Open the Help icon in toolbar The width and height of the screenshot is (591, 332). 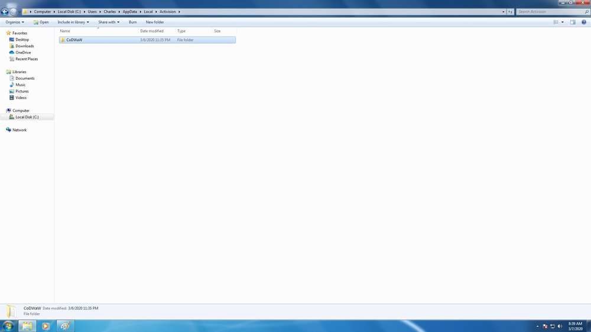point(583,22)
